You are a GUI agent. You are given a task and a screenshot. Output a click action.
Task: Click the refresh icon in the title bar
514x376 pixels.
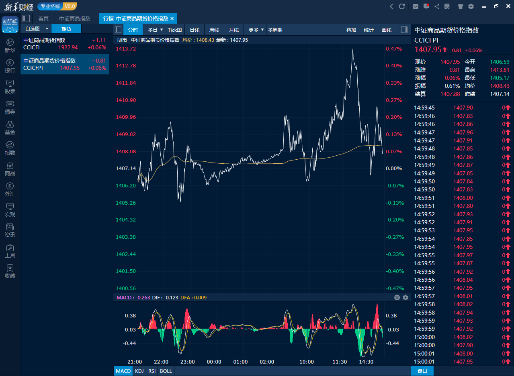coord(402,6)
